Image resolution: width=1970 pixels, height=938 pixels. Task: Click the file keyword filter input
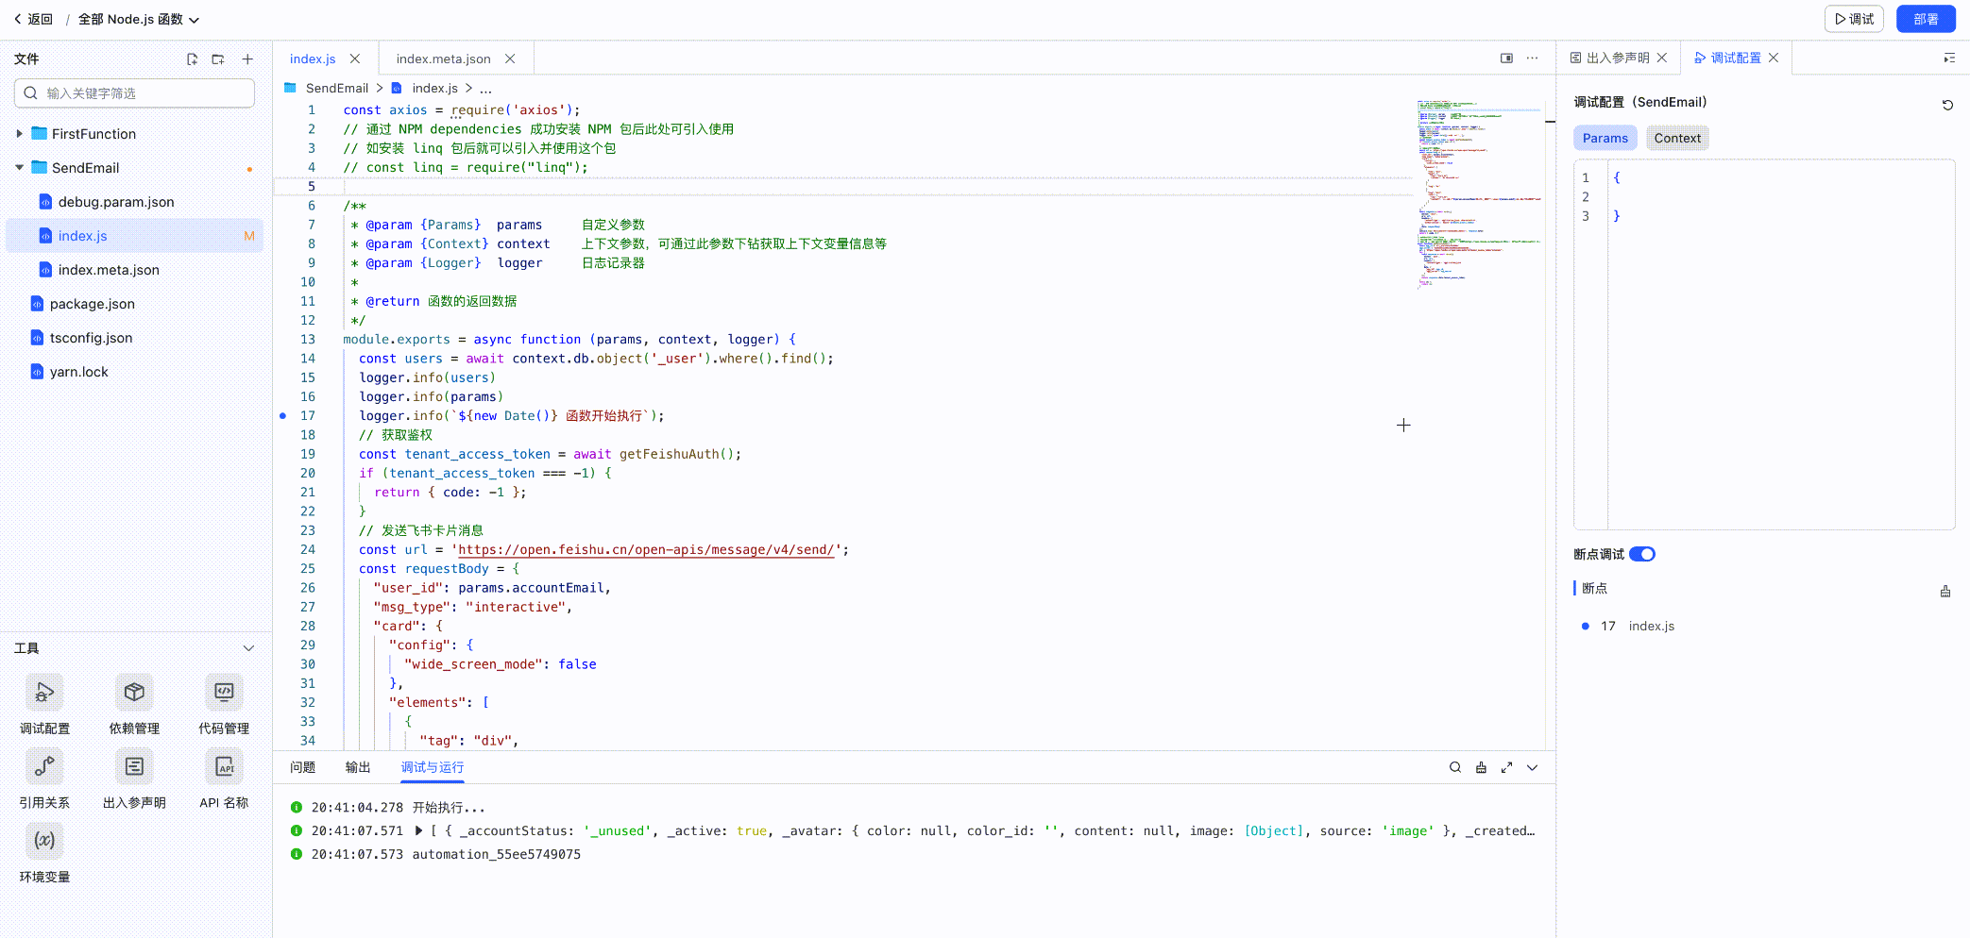pos(142,93)
